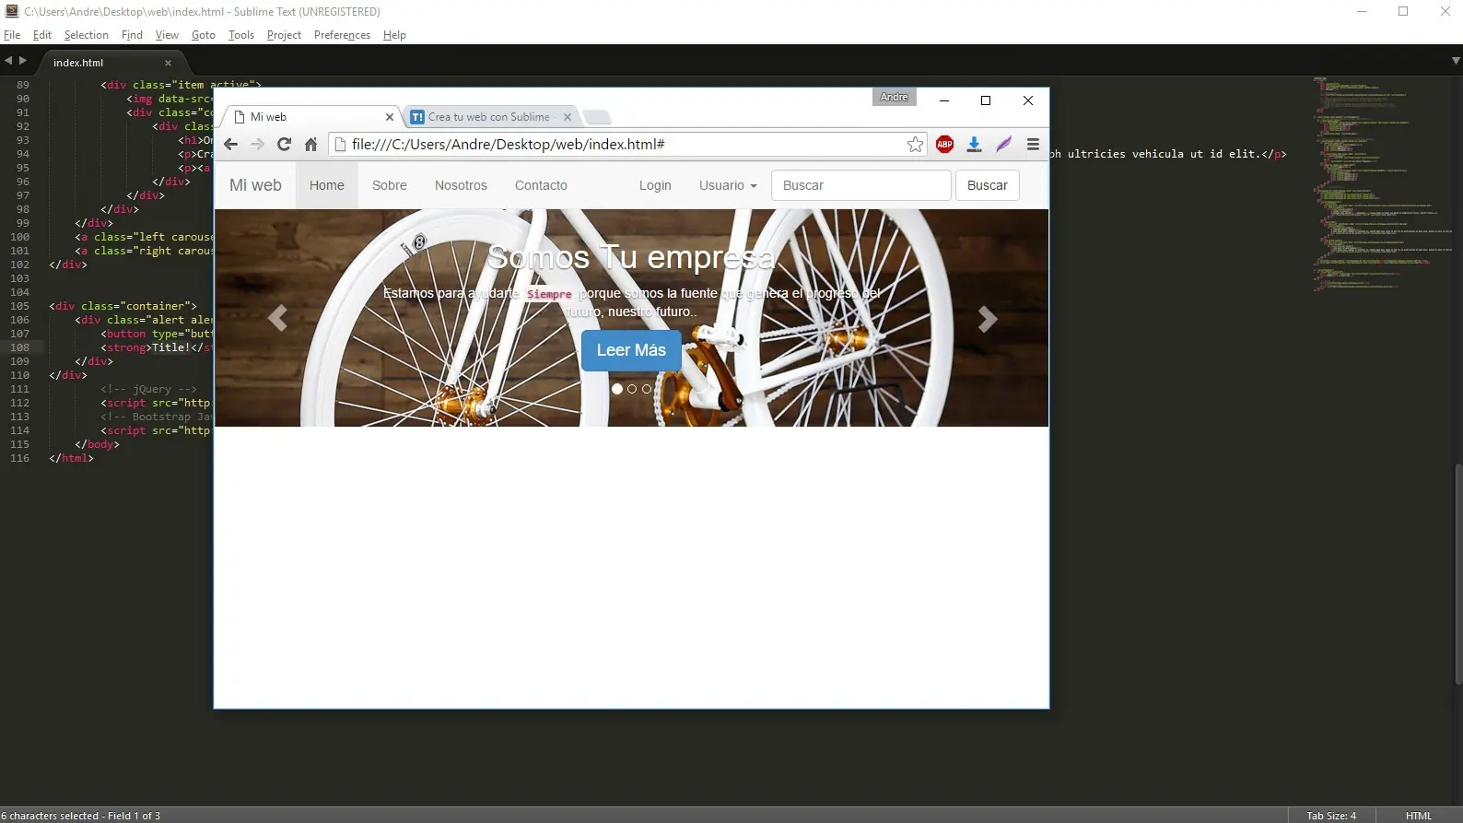Click Sublime tab scroll right arrow
1463x823 pixels.
[23, 61]
